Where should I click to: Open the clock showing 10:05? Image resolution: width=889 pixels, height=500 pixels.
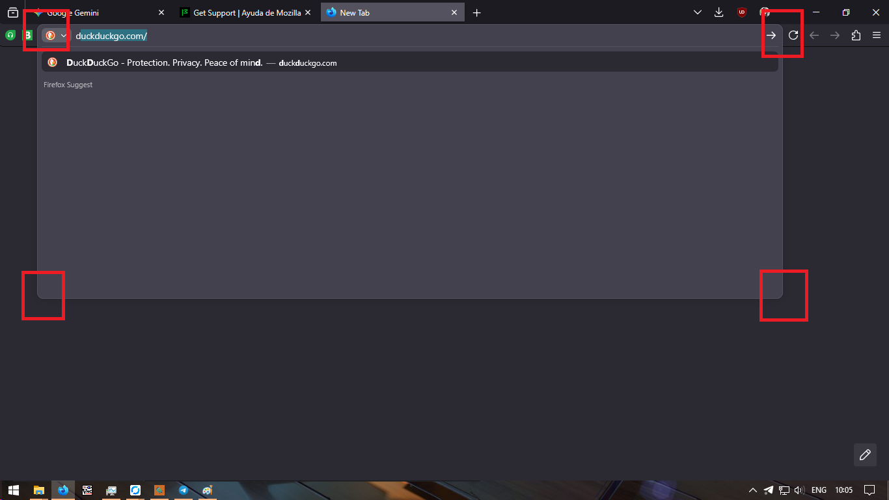pyautogui.click(x=843, y=490)
